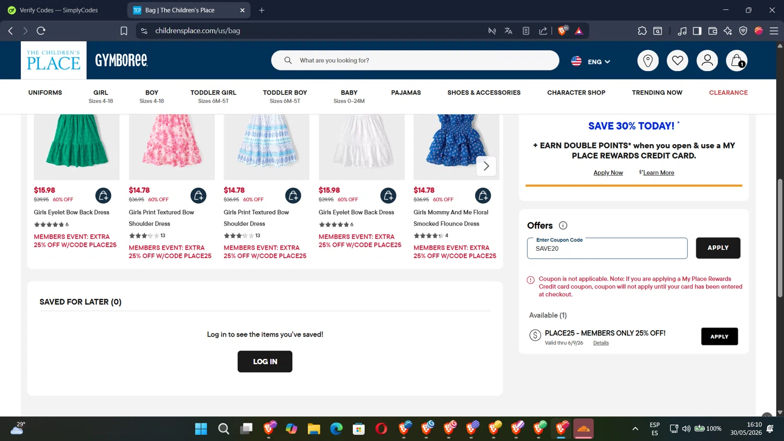Screen dimensions: 784x441
Task: Open the share page icon
Action: (543, 31)
